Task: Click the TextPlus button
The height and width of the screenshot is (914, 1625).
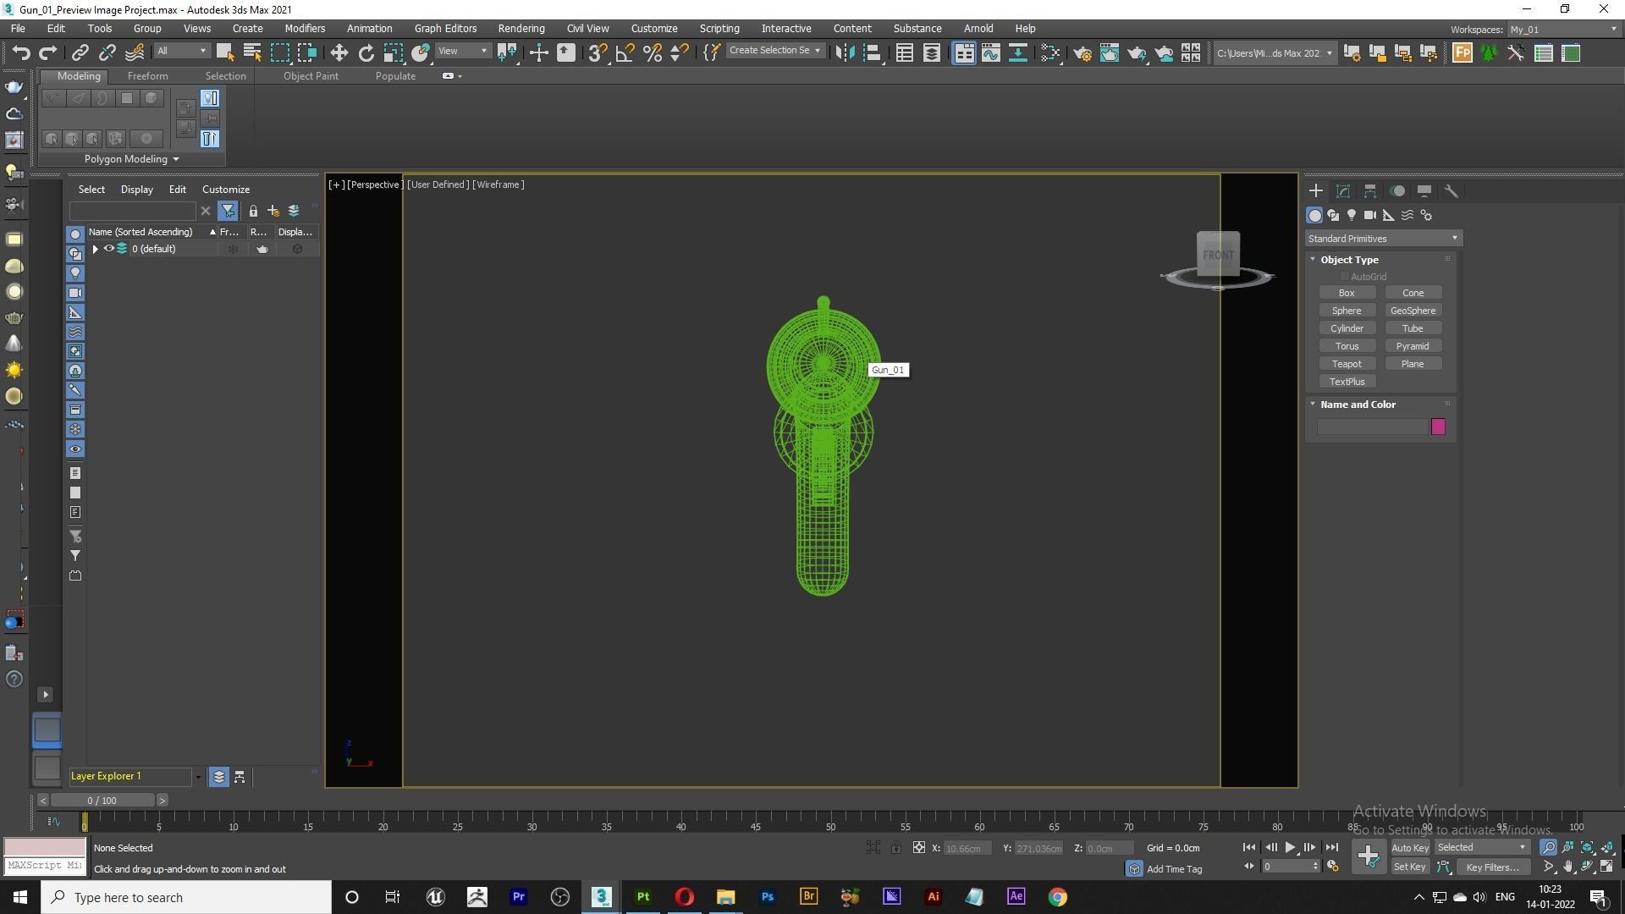Action: click(x=1347, y=382)
